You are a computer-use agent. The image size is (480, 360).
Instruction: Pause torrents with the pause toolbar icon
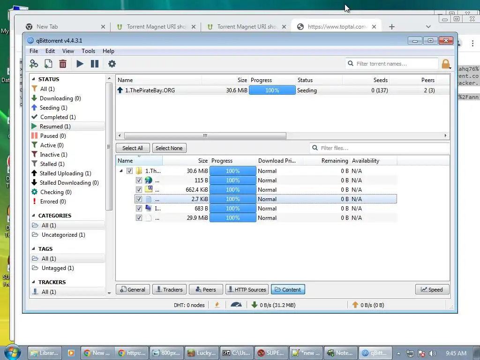(x=95, y=64)
